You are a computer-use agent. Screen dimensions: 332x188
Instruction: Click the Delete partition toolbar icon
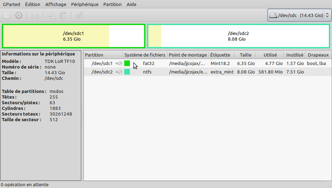point(19,15)
